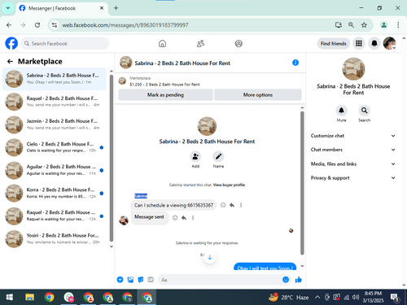The image size is (407, 305).
Task: Open the Groups icon in top navigation
Action: pyautogui.click(x=239, y=43)
